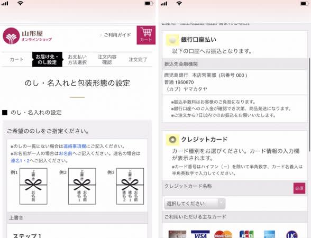Open the 選択してください card type dropdown
The width and height of the screenshot is (311, 238).
[x=195, y=204]
